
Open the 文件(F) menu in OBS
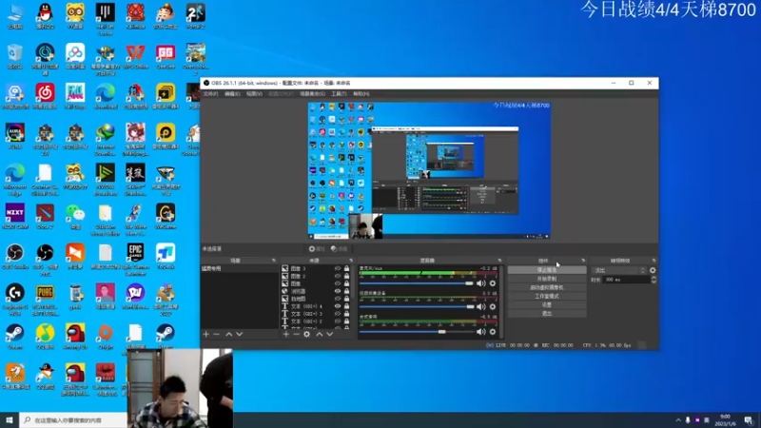pos(210,93)
